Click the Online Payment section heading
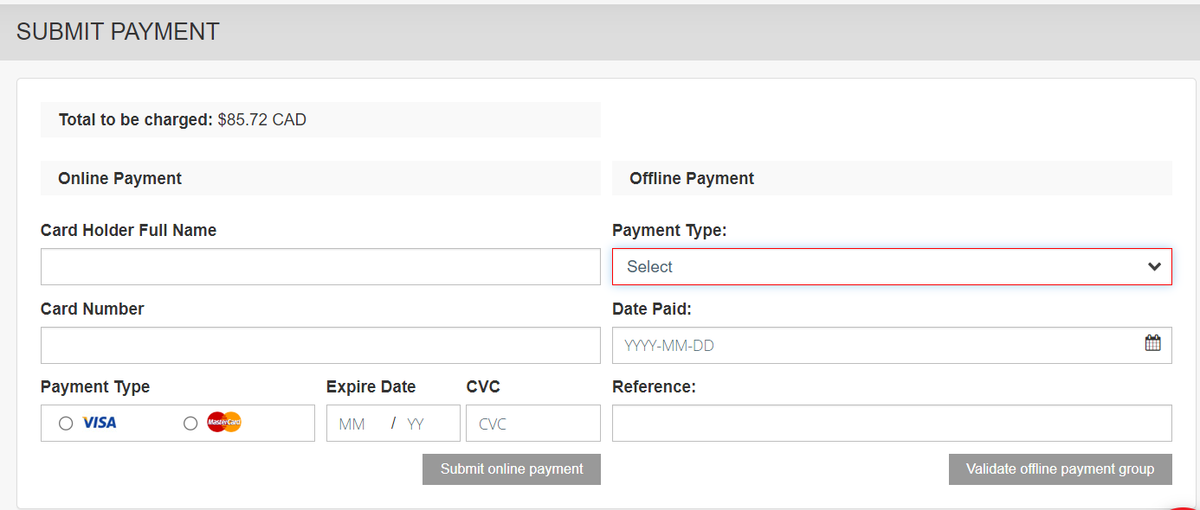 coord(119,179)
